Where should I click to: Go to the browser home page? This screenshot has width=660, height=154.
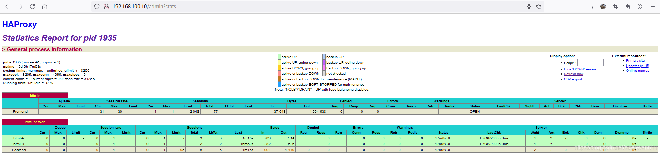pyautogui.click(x=44, y=7)
